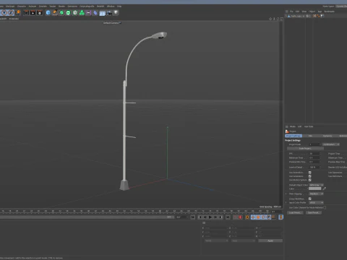
Task: Click the first green generator icon
Action: pyautogui.click(x=61, y=12)
